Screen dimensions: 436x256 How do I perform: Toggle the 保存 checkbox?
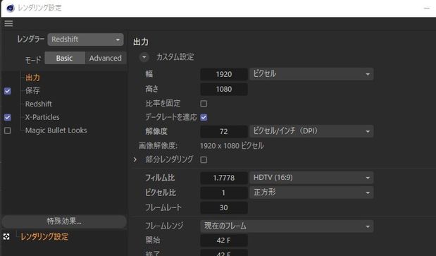click(8, 91)
